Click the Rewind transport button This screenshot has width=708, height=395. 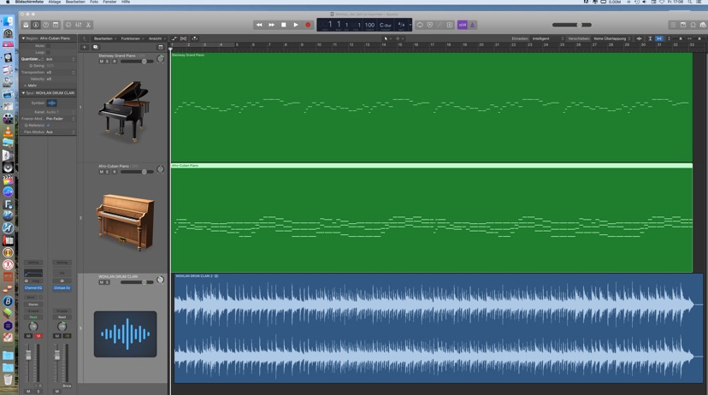point(259,25)
